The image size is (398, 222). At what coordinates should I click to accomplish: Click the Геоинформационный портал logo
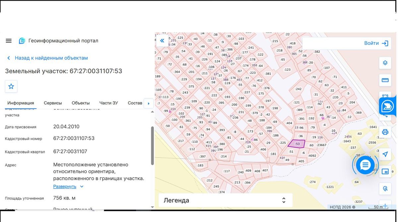point(58,41)
